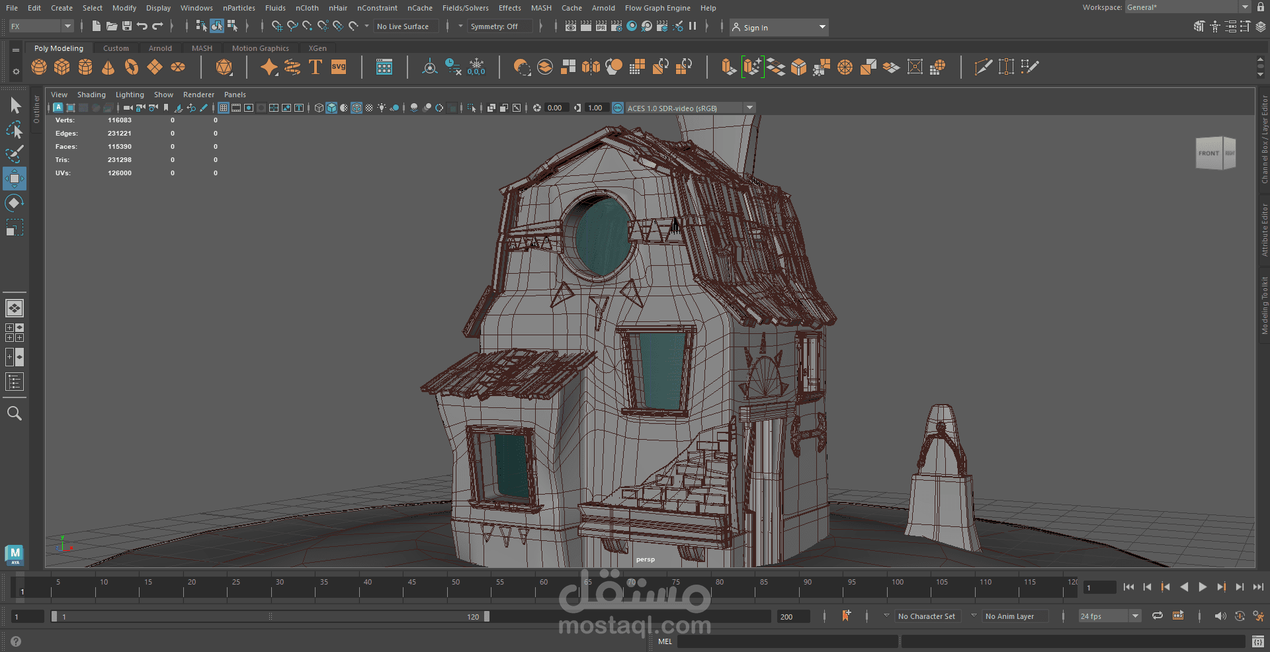Viewport: 1270px width, 652px height.
Task: Undo the last action
Action: (142, 26)
